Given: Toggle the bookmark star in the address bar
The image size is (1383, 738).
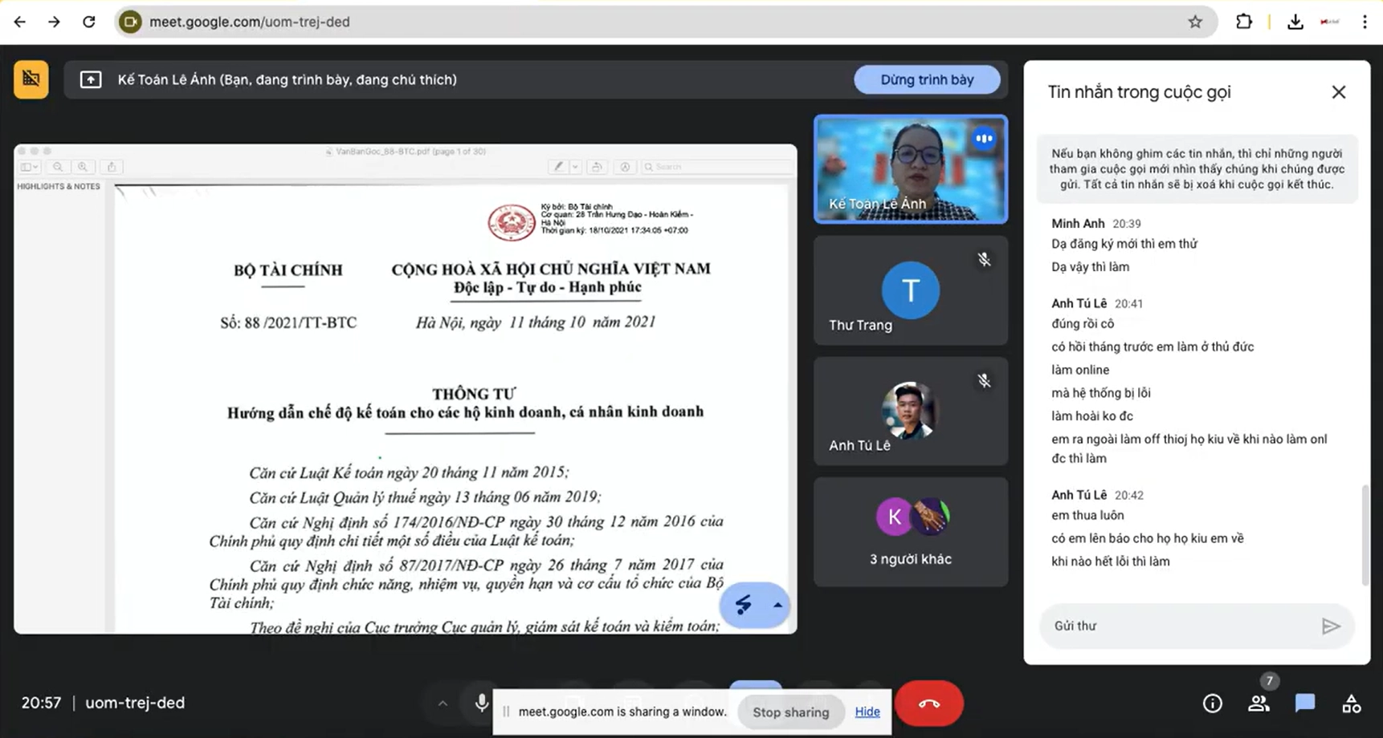Looking at the screenshot, I should coord(1196,22).
